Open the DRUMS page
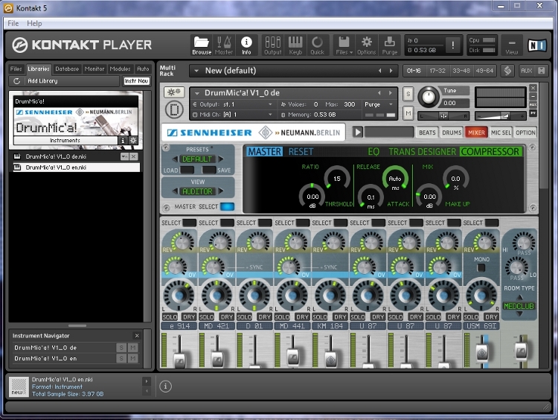The width and height of the screenshot is (558, 420). click(x=452, y=133)
